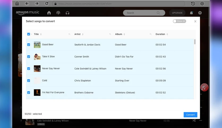This screenshot has width=222, height=128.
Task: Click the song list scrollbar thumb
Action: click(195, 42)
